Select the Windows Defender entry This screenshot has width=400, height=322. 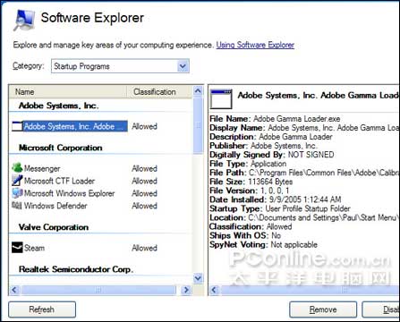click(x=55, y=206)
